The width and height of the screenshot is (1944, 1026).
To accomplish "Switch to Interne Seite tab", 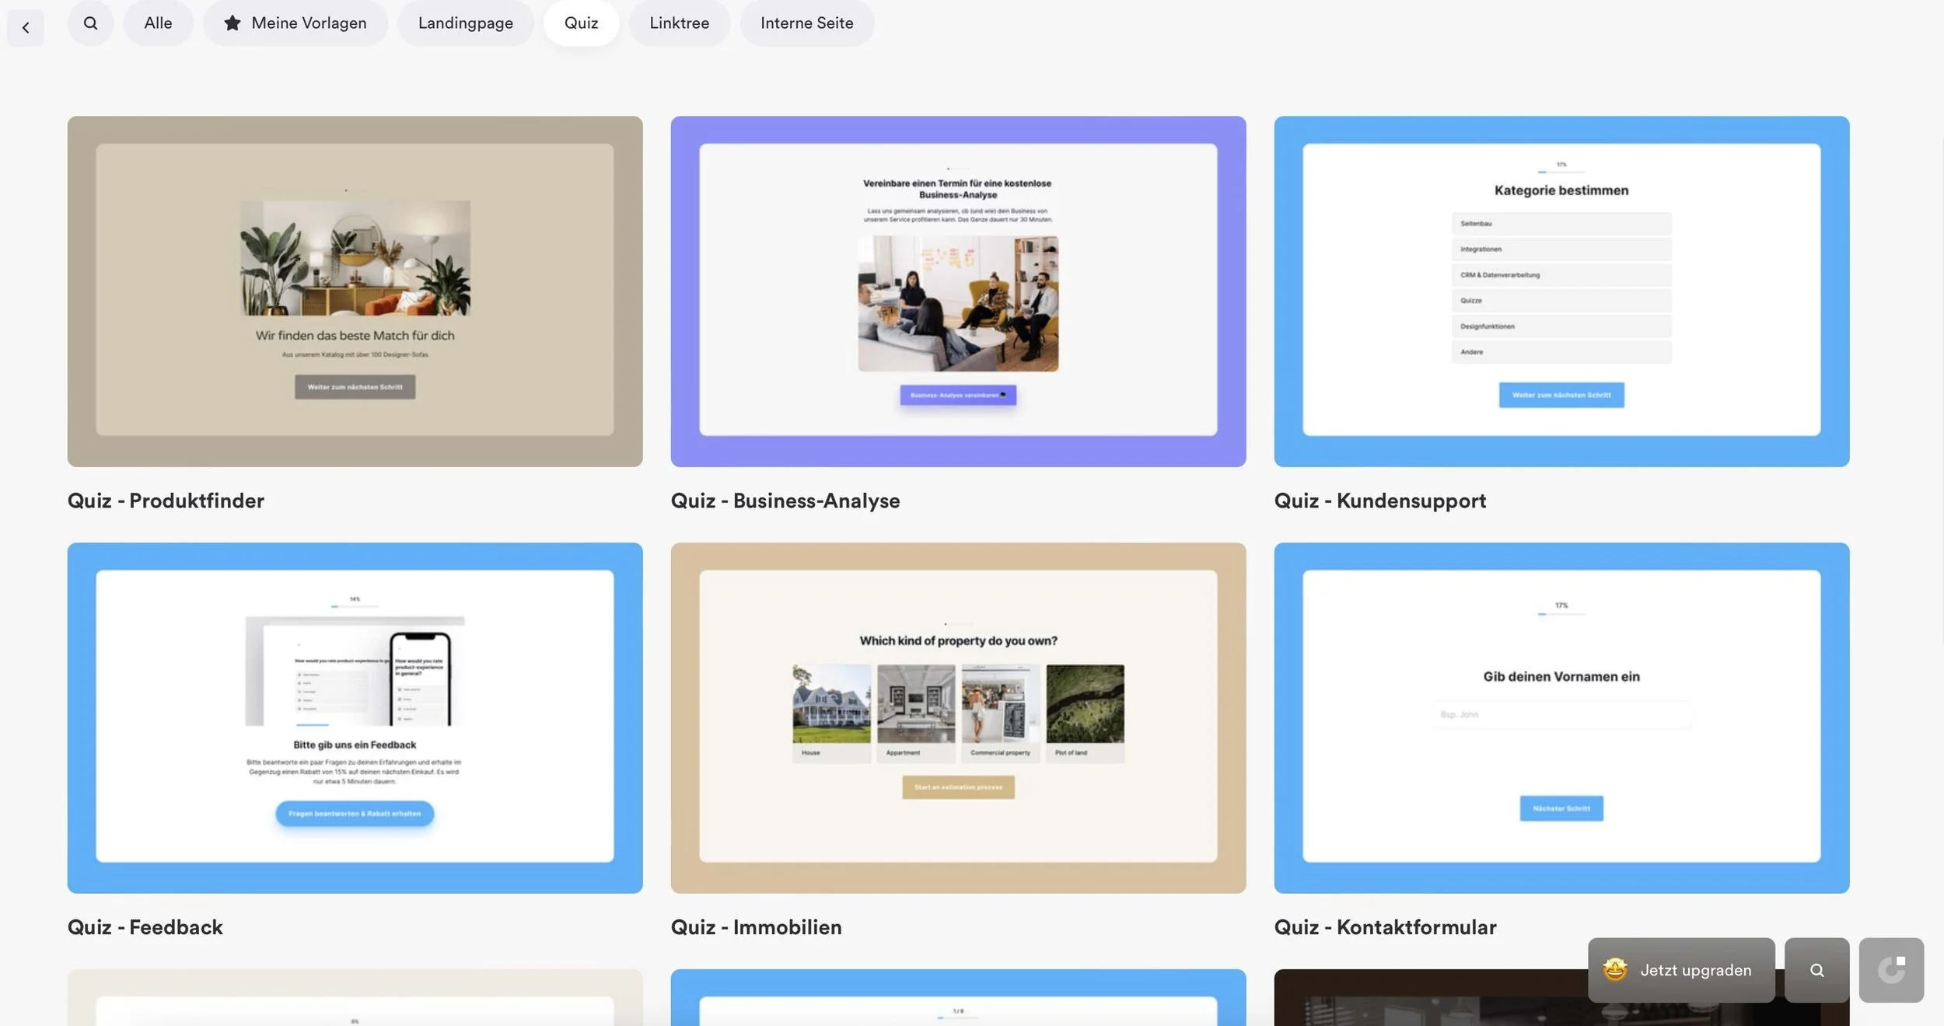I will [806, 23].
